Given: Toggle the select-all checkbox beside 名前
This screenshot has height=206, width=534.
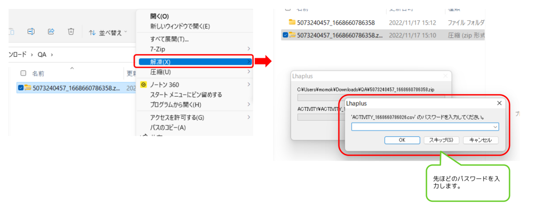Looking at the screenshot, I should (x=23, y=73).
